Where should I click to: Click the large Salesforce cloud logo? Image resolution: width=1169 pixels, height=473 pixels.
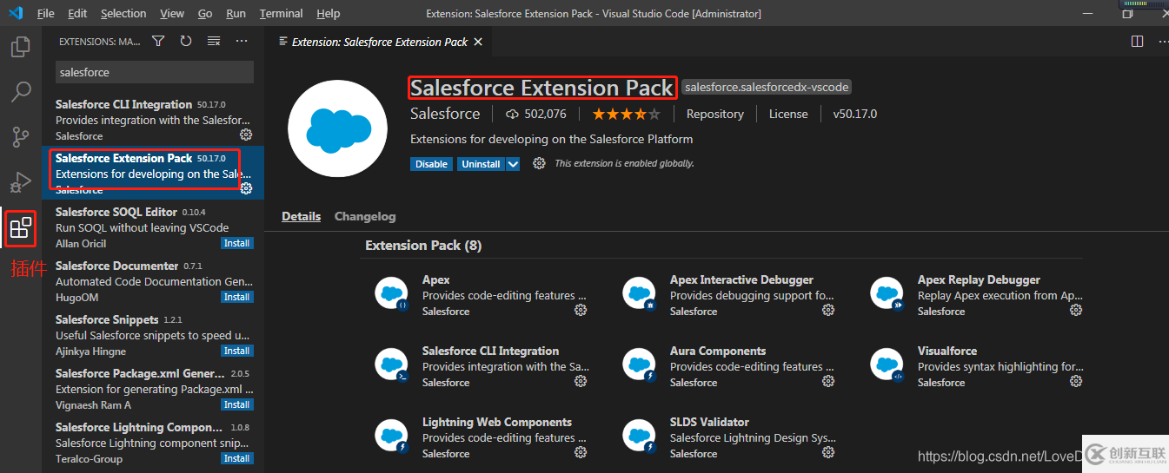(x=337, y=128)
